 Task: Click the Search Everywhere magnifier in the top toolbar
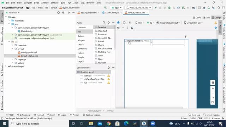pyautogui.click(x=219, y=8)
